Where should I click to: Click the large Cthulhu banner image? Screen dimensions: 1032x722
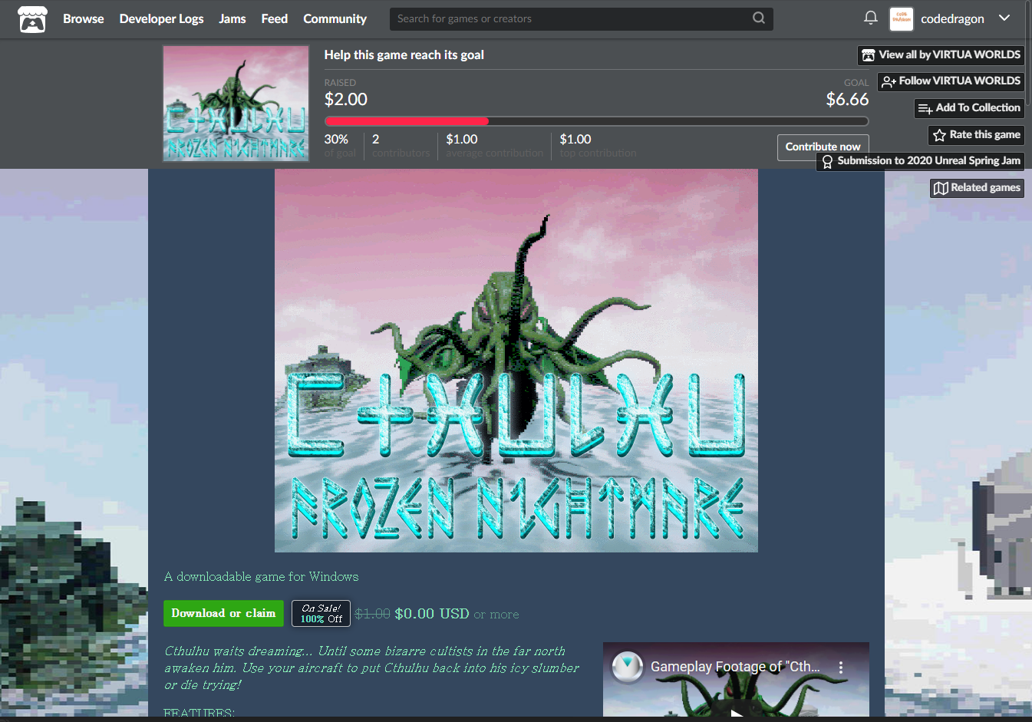(x=516, y=361)
